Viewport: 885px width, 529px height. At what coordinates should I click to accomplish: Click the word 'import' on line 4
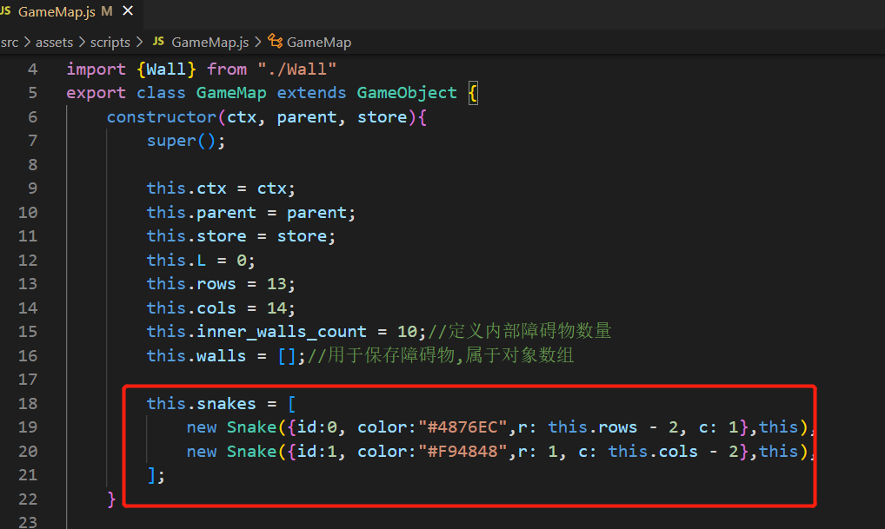[96, 69]
